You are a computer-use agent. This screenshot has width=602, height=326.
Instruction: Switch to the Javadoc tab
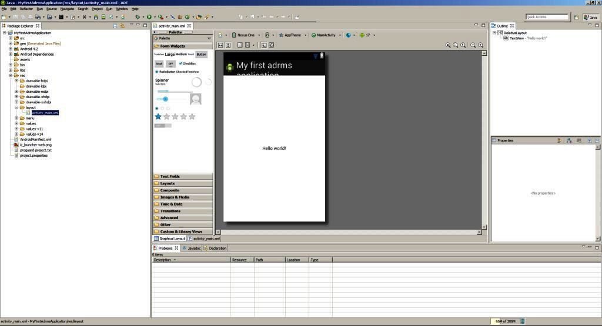191,248
